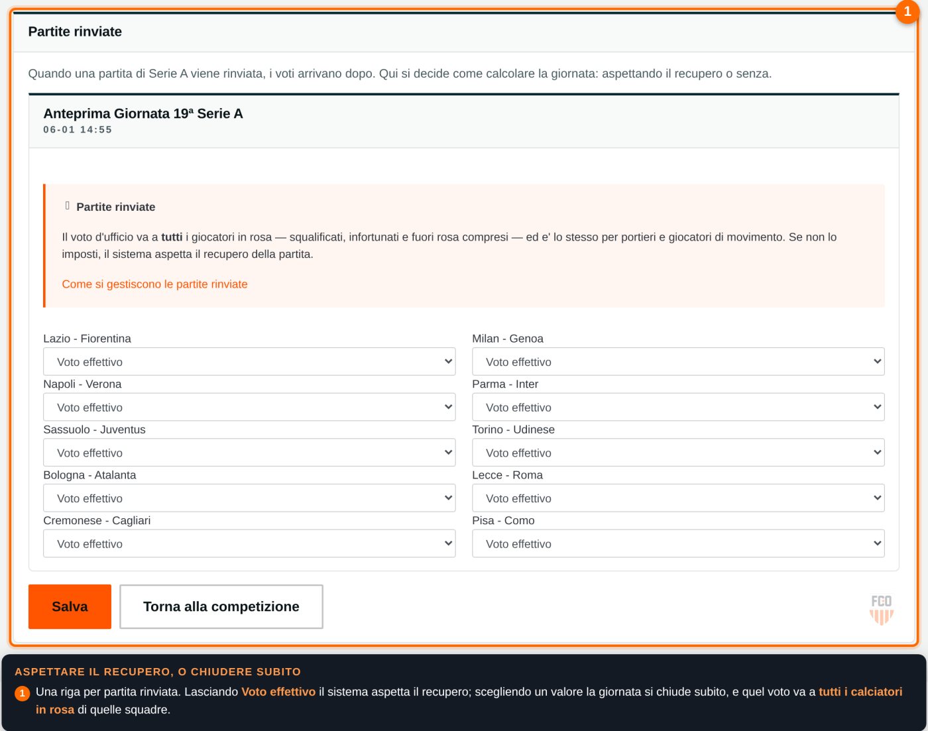
Task: Click the 'Napoli - Verona' match label
Action: pyautogui.click(x=82, y=384)
